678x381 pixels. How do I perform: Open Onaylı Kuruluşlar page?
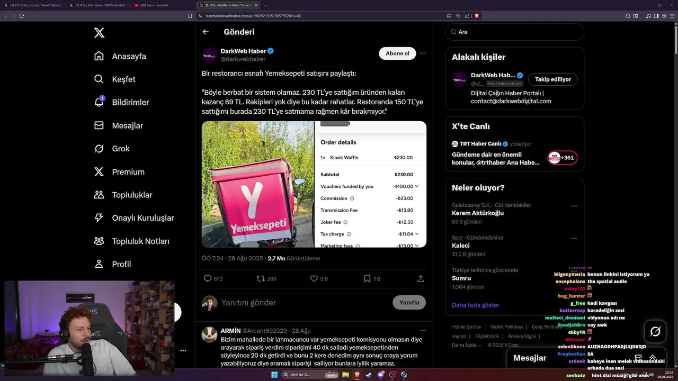133,218
